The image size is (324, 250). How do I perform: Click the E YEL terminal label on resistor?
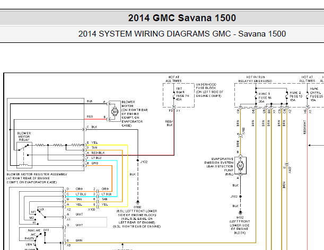[92, 142]
